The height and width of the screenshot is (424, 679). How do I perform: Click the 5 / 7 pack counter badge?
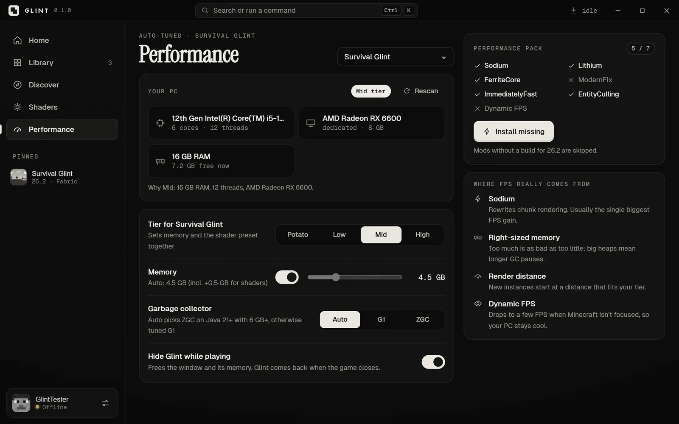(641, 48)
